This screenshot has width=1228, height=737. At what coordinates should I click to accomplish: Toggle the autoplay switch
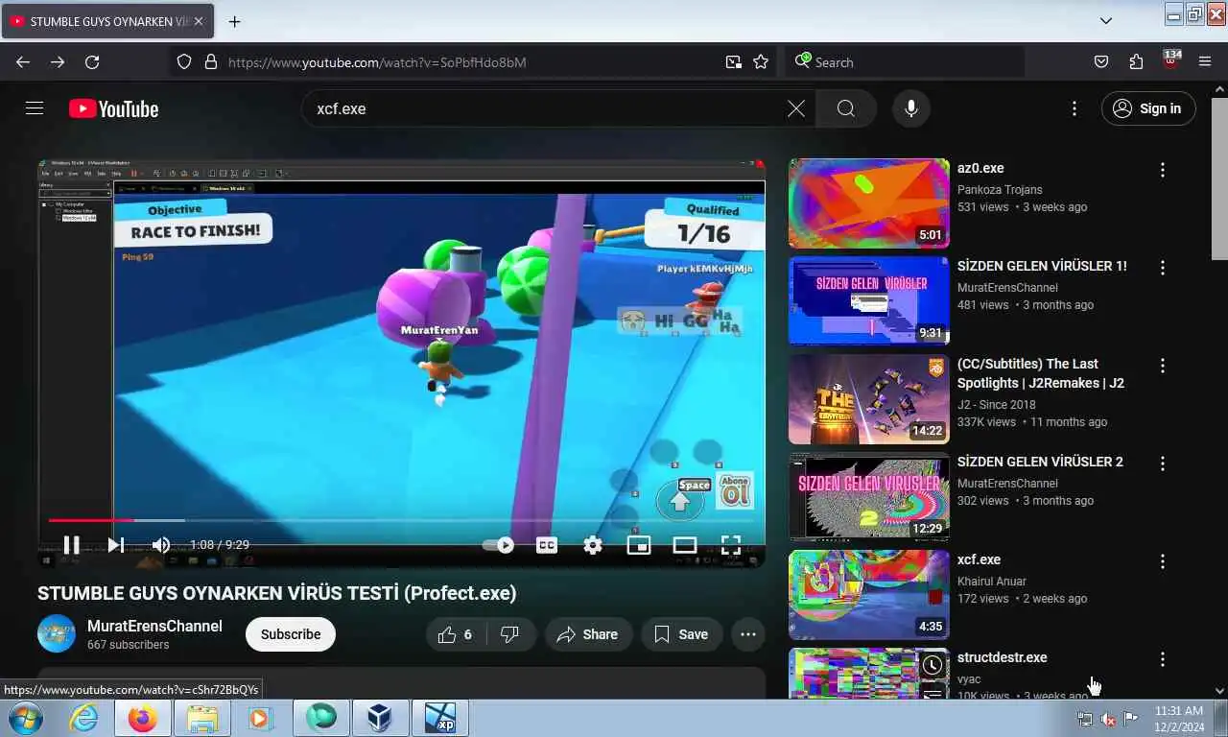498,545
